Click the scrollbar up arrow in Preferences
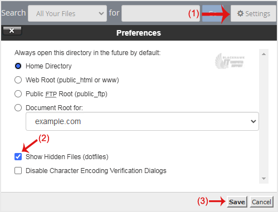The height and width of the screenshot is (212, 278). coord(264,54)
